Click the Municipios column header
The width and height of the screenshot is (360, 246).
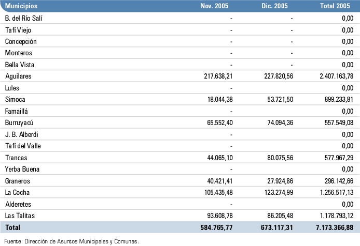tap(21, 6)
